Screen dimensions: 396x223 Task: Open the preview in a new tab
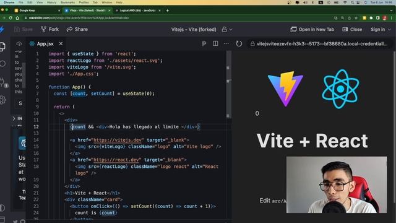(312, 29)
